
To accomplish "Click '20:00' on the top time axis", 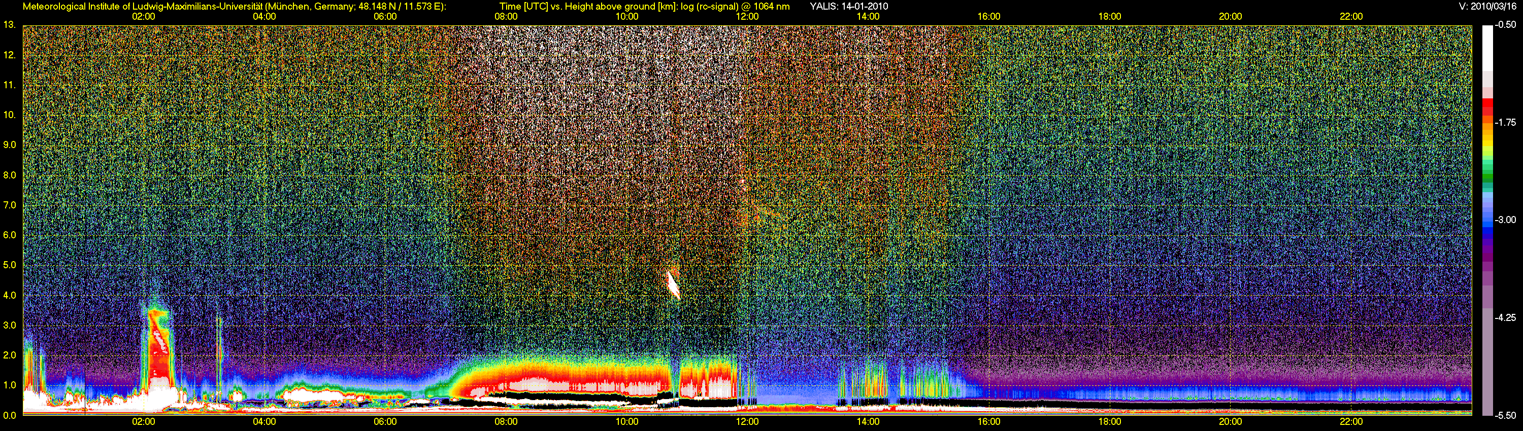I will click(x=1231, y=17).
